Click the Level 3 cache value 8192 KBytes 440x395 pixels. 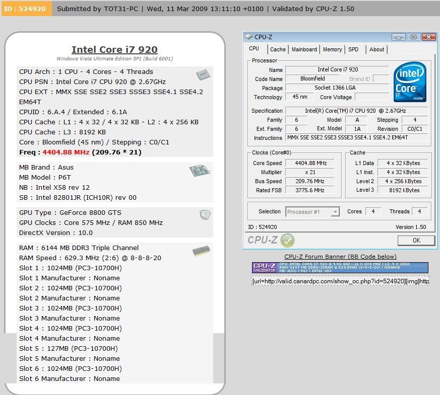pyautogui.click(x=403, y=190)
